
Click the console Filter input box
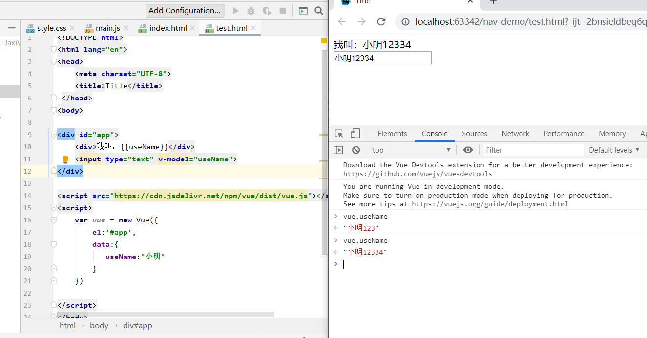[534, 150]
